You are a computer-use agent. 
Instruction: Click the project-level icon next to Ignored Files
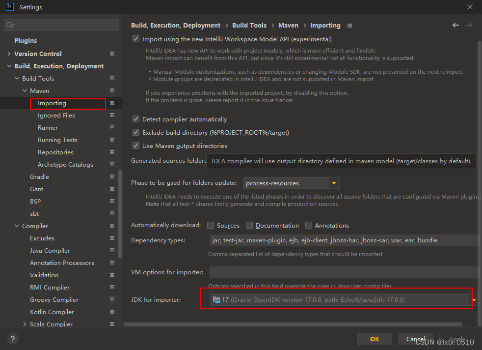click(x=112, y=115)
